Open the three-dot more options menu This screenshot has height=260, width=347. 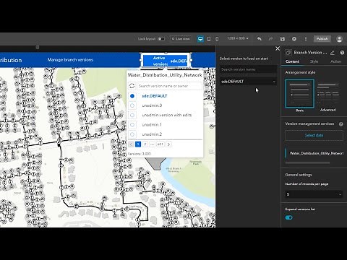pos(306,39)
